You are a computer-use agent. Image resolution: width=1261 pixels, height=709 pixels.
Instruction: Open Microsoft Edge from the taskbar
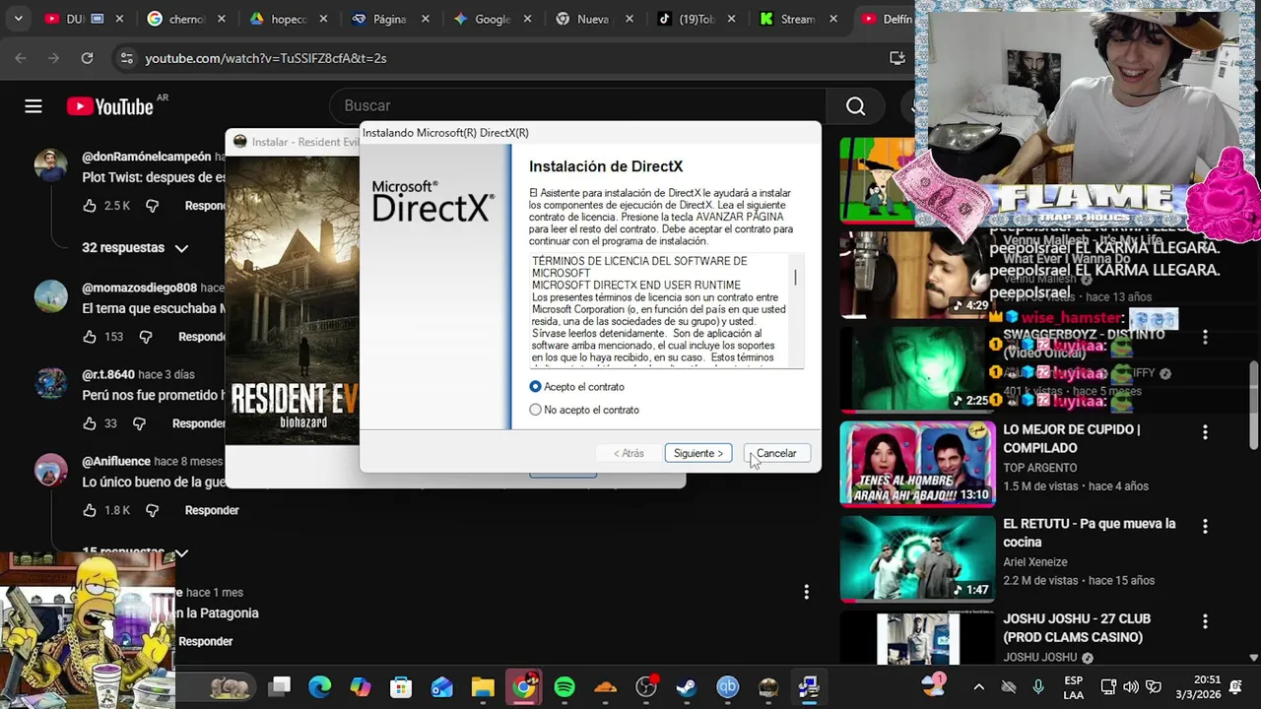(320, 686)
